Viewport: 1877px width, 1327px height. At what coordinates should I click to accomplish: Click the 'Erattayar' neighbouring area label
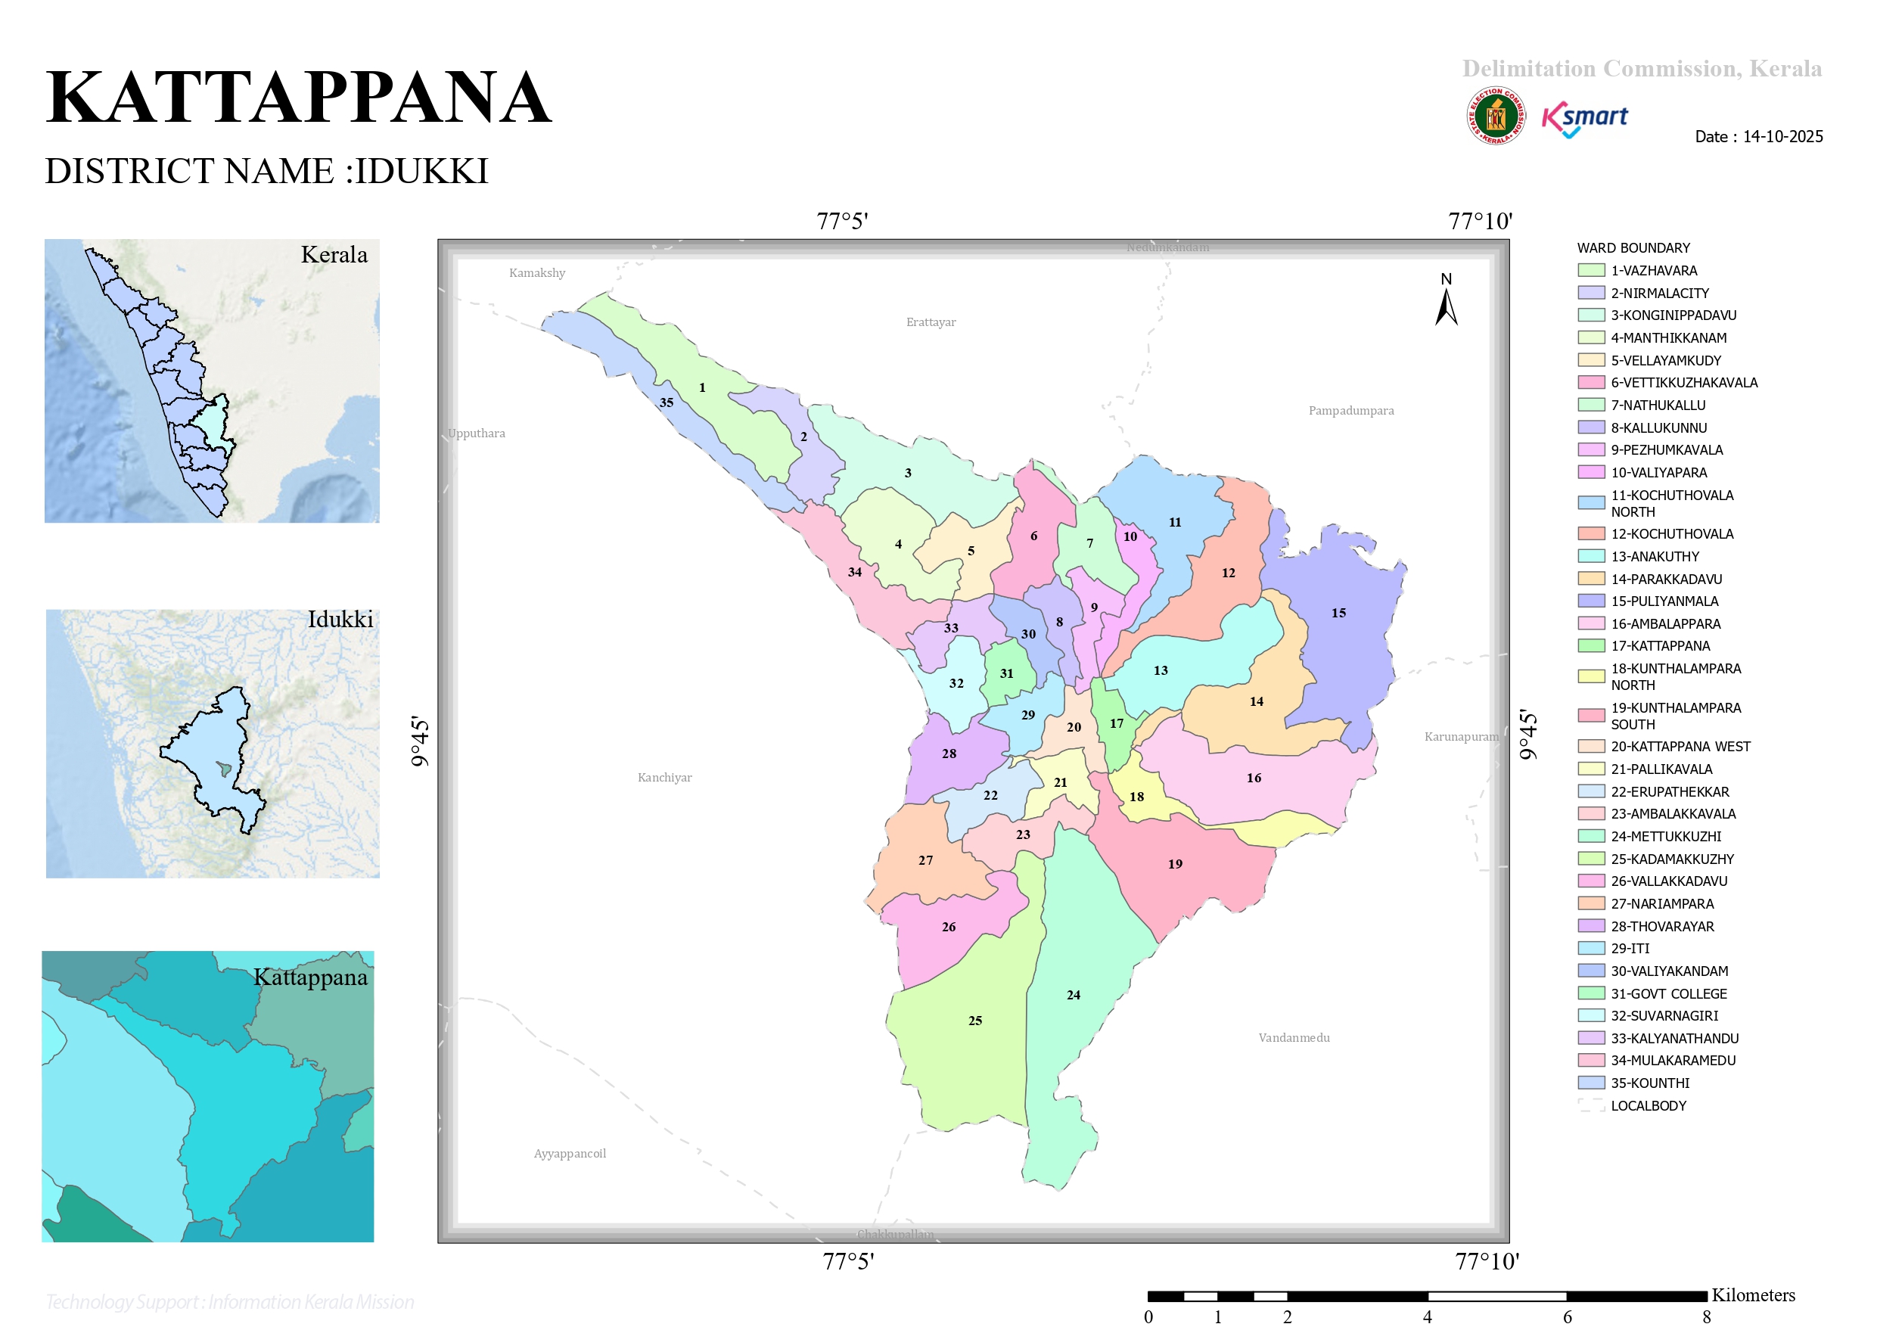click(x=931, y=322)
